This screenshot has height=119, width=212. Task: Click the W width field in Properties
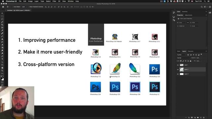[x=183, y=23]
